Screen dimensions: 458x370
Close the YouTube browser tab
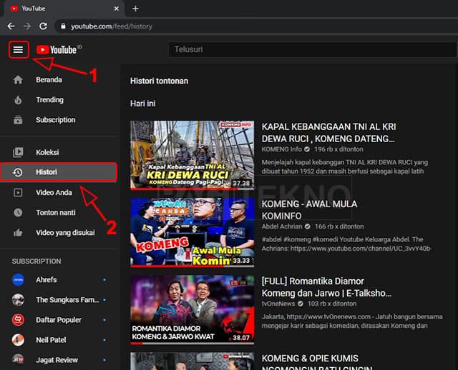pos(116,9)
